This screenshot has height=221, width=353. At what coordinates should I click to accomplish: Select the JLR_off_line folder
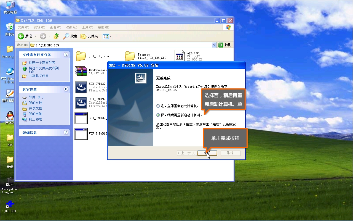[92, 56]
